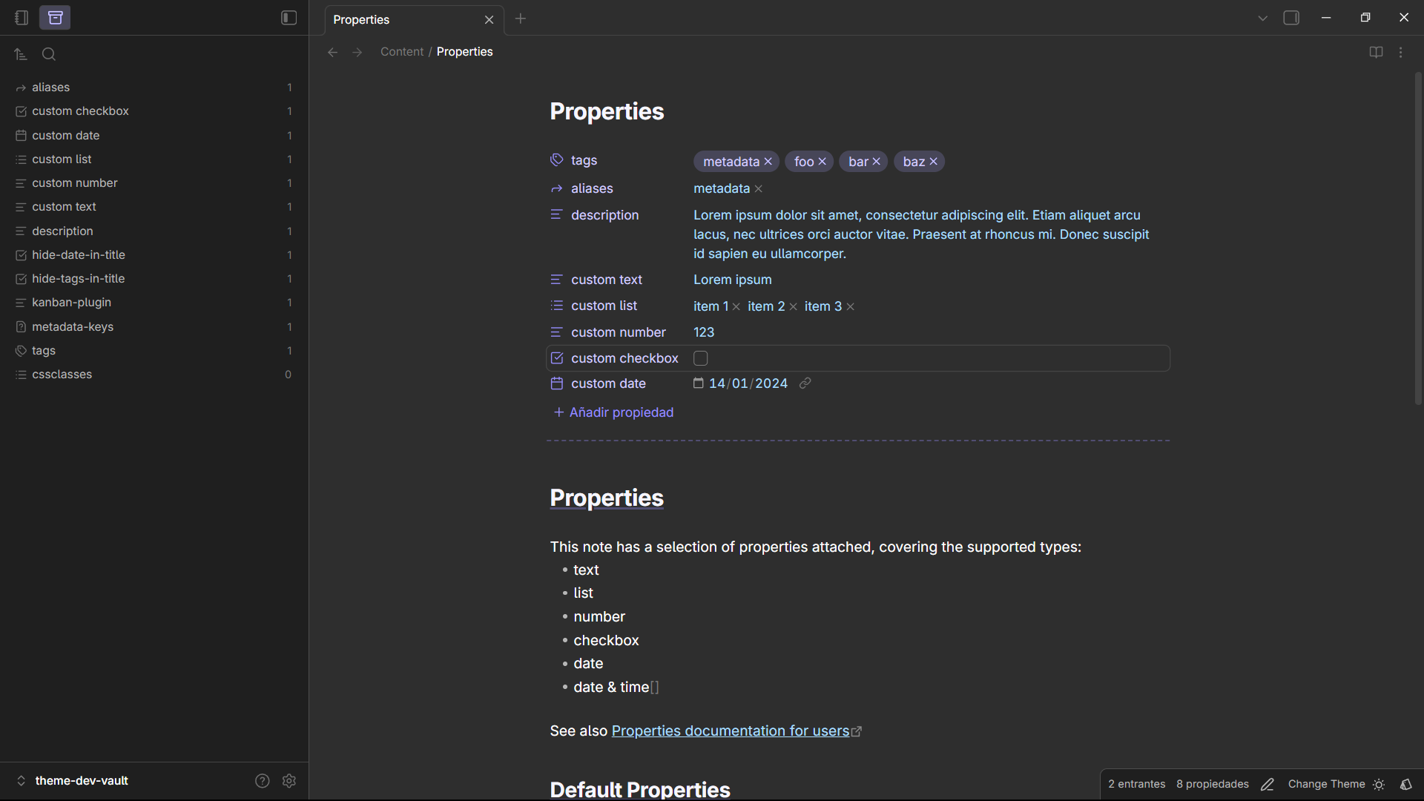Open the tab list dropdown chevron
The image size is (1424, 801).
tap(1262, 19)
